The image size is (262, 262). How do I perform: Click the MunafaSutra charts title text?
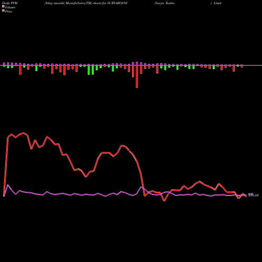[86, 3]
